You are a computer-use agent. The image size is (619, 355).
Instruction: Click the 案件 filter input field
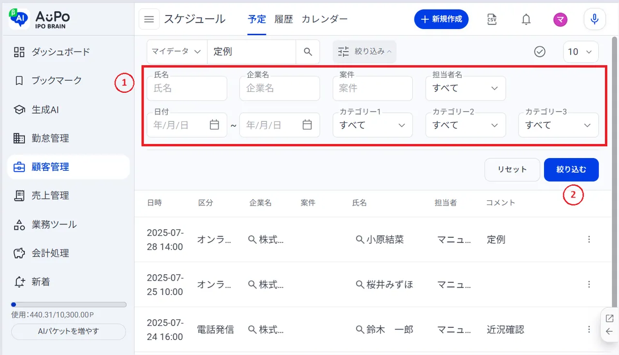(373, 89)
